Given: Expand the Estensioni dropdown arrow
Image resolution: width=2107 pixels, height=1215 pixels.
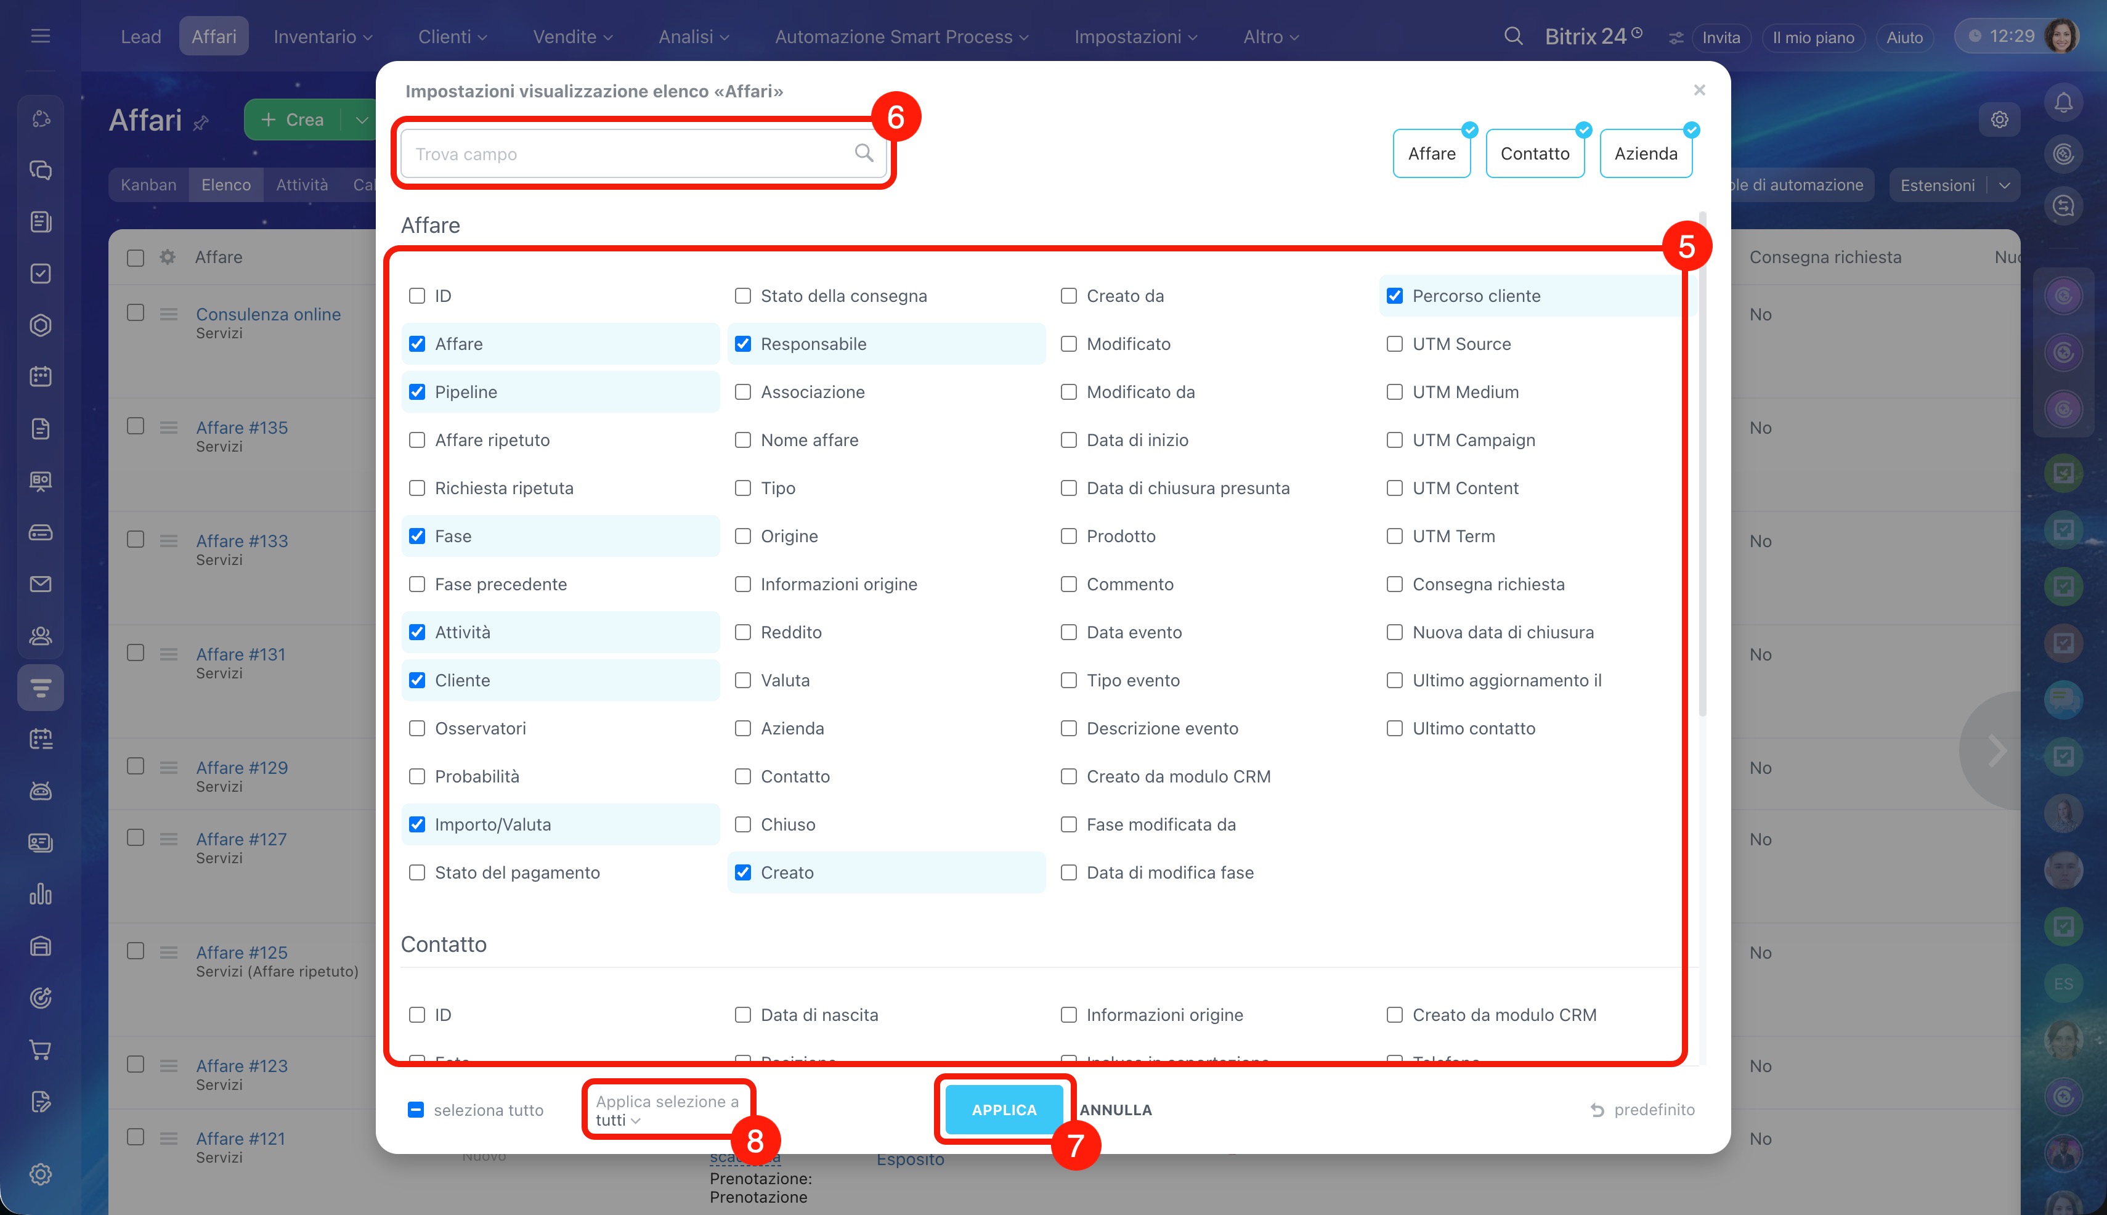Looking at the screenshot, I should [x=2004, y=185].
